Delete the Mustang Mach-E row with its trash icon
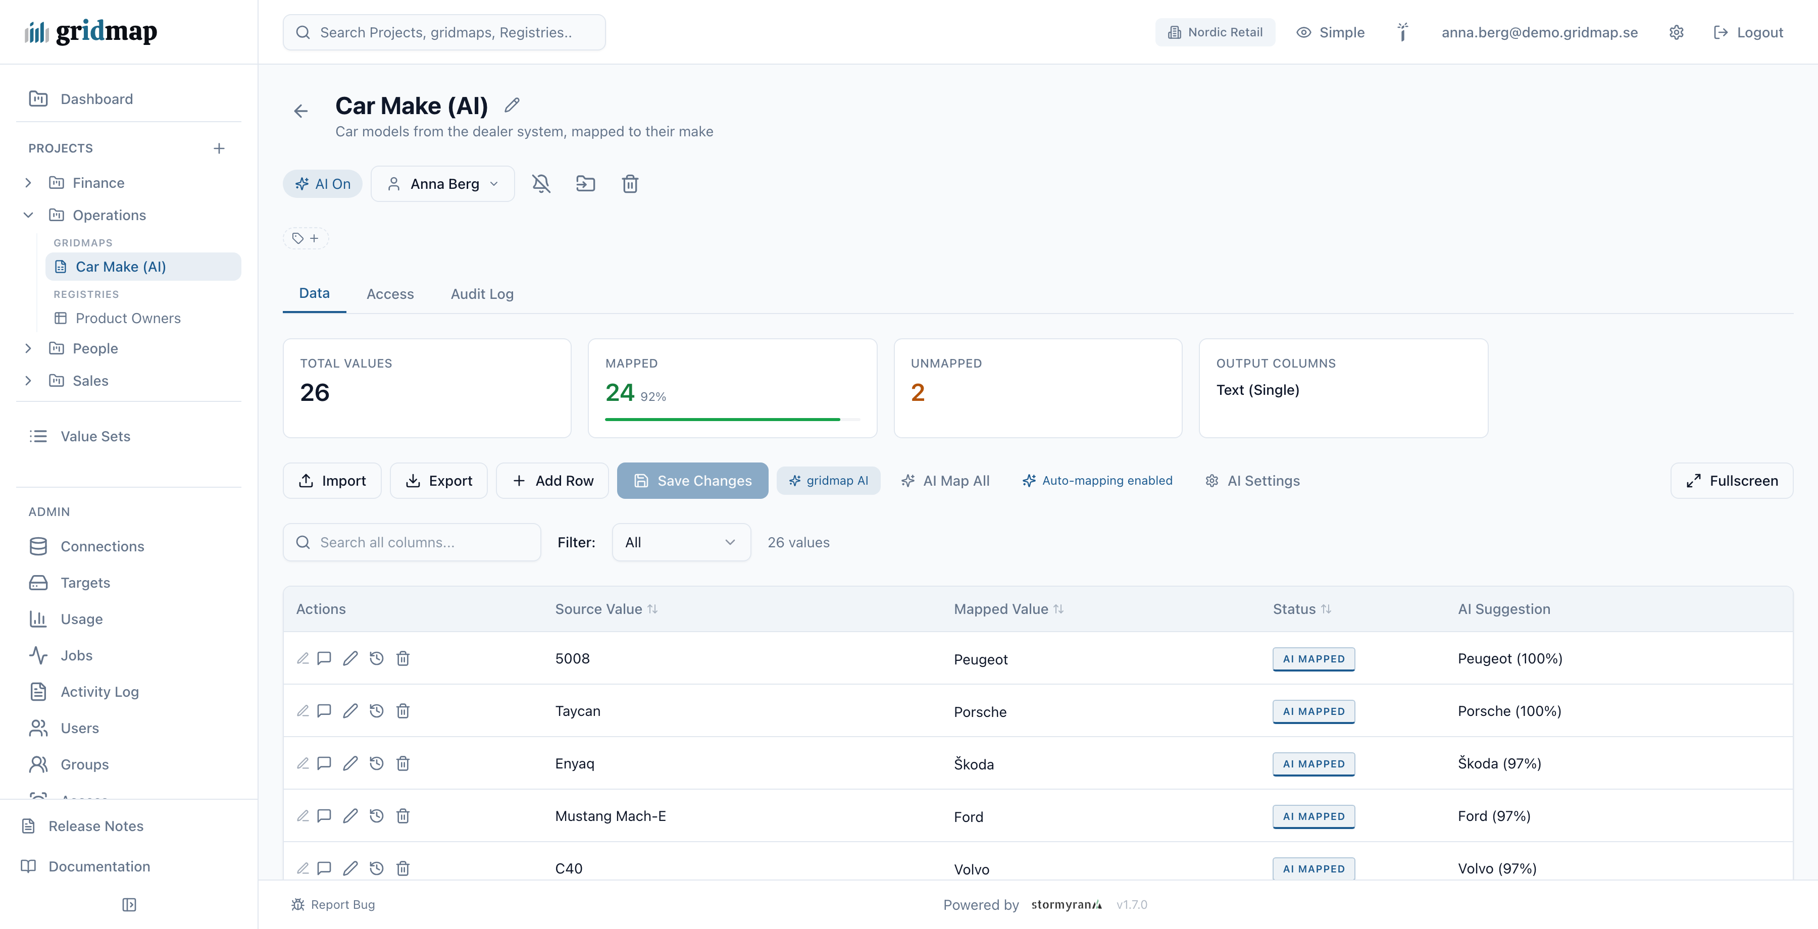This screenshot has height=929, width=1818. coord(403,816)
